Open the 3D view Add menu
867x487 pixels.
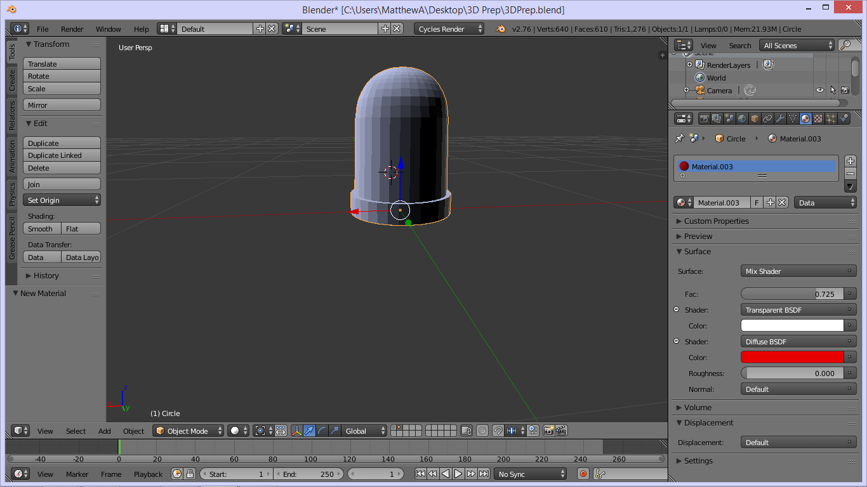pos(105,431)
